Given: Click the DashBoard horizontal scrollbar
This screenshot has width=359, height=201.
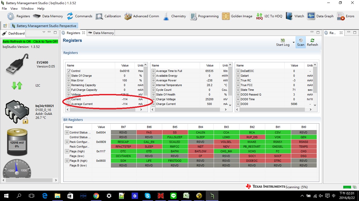Looking at the screenshot, I should tap(29, 180).
